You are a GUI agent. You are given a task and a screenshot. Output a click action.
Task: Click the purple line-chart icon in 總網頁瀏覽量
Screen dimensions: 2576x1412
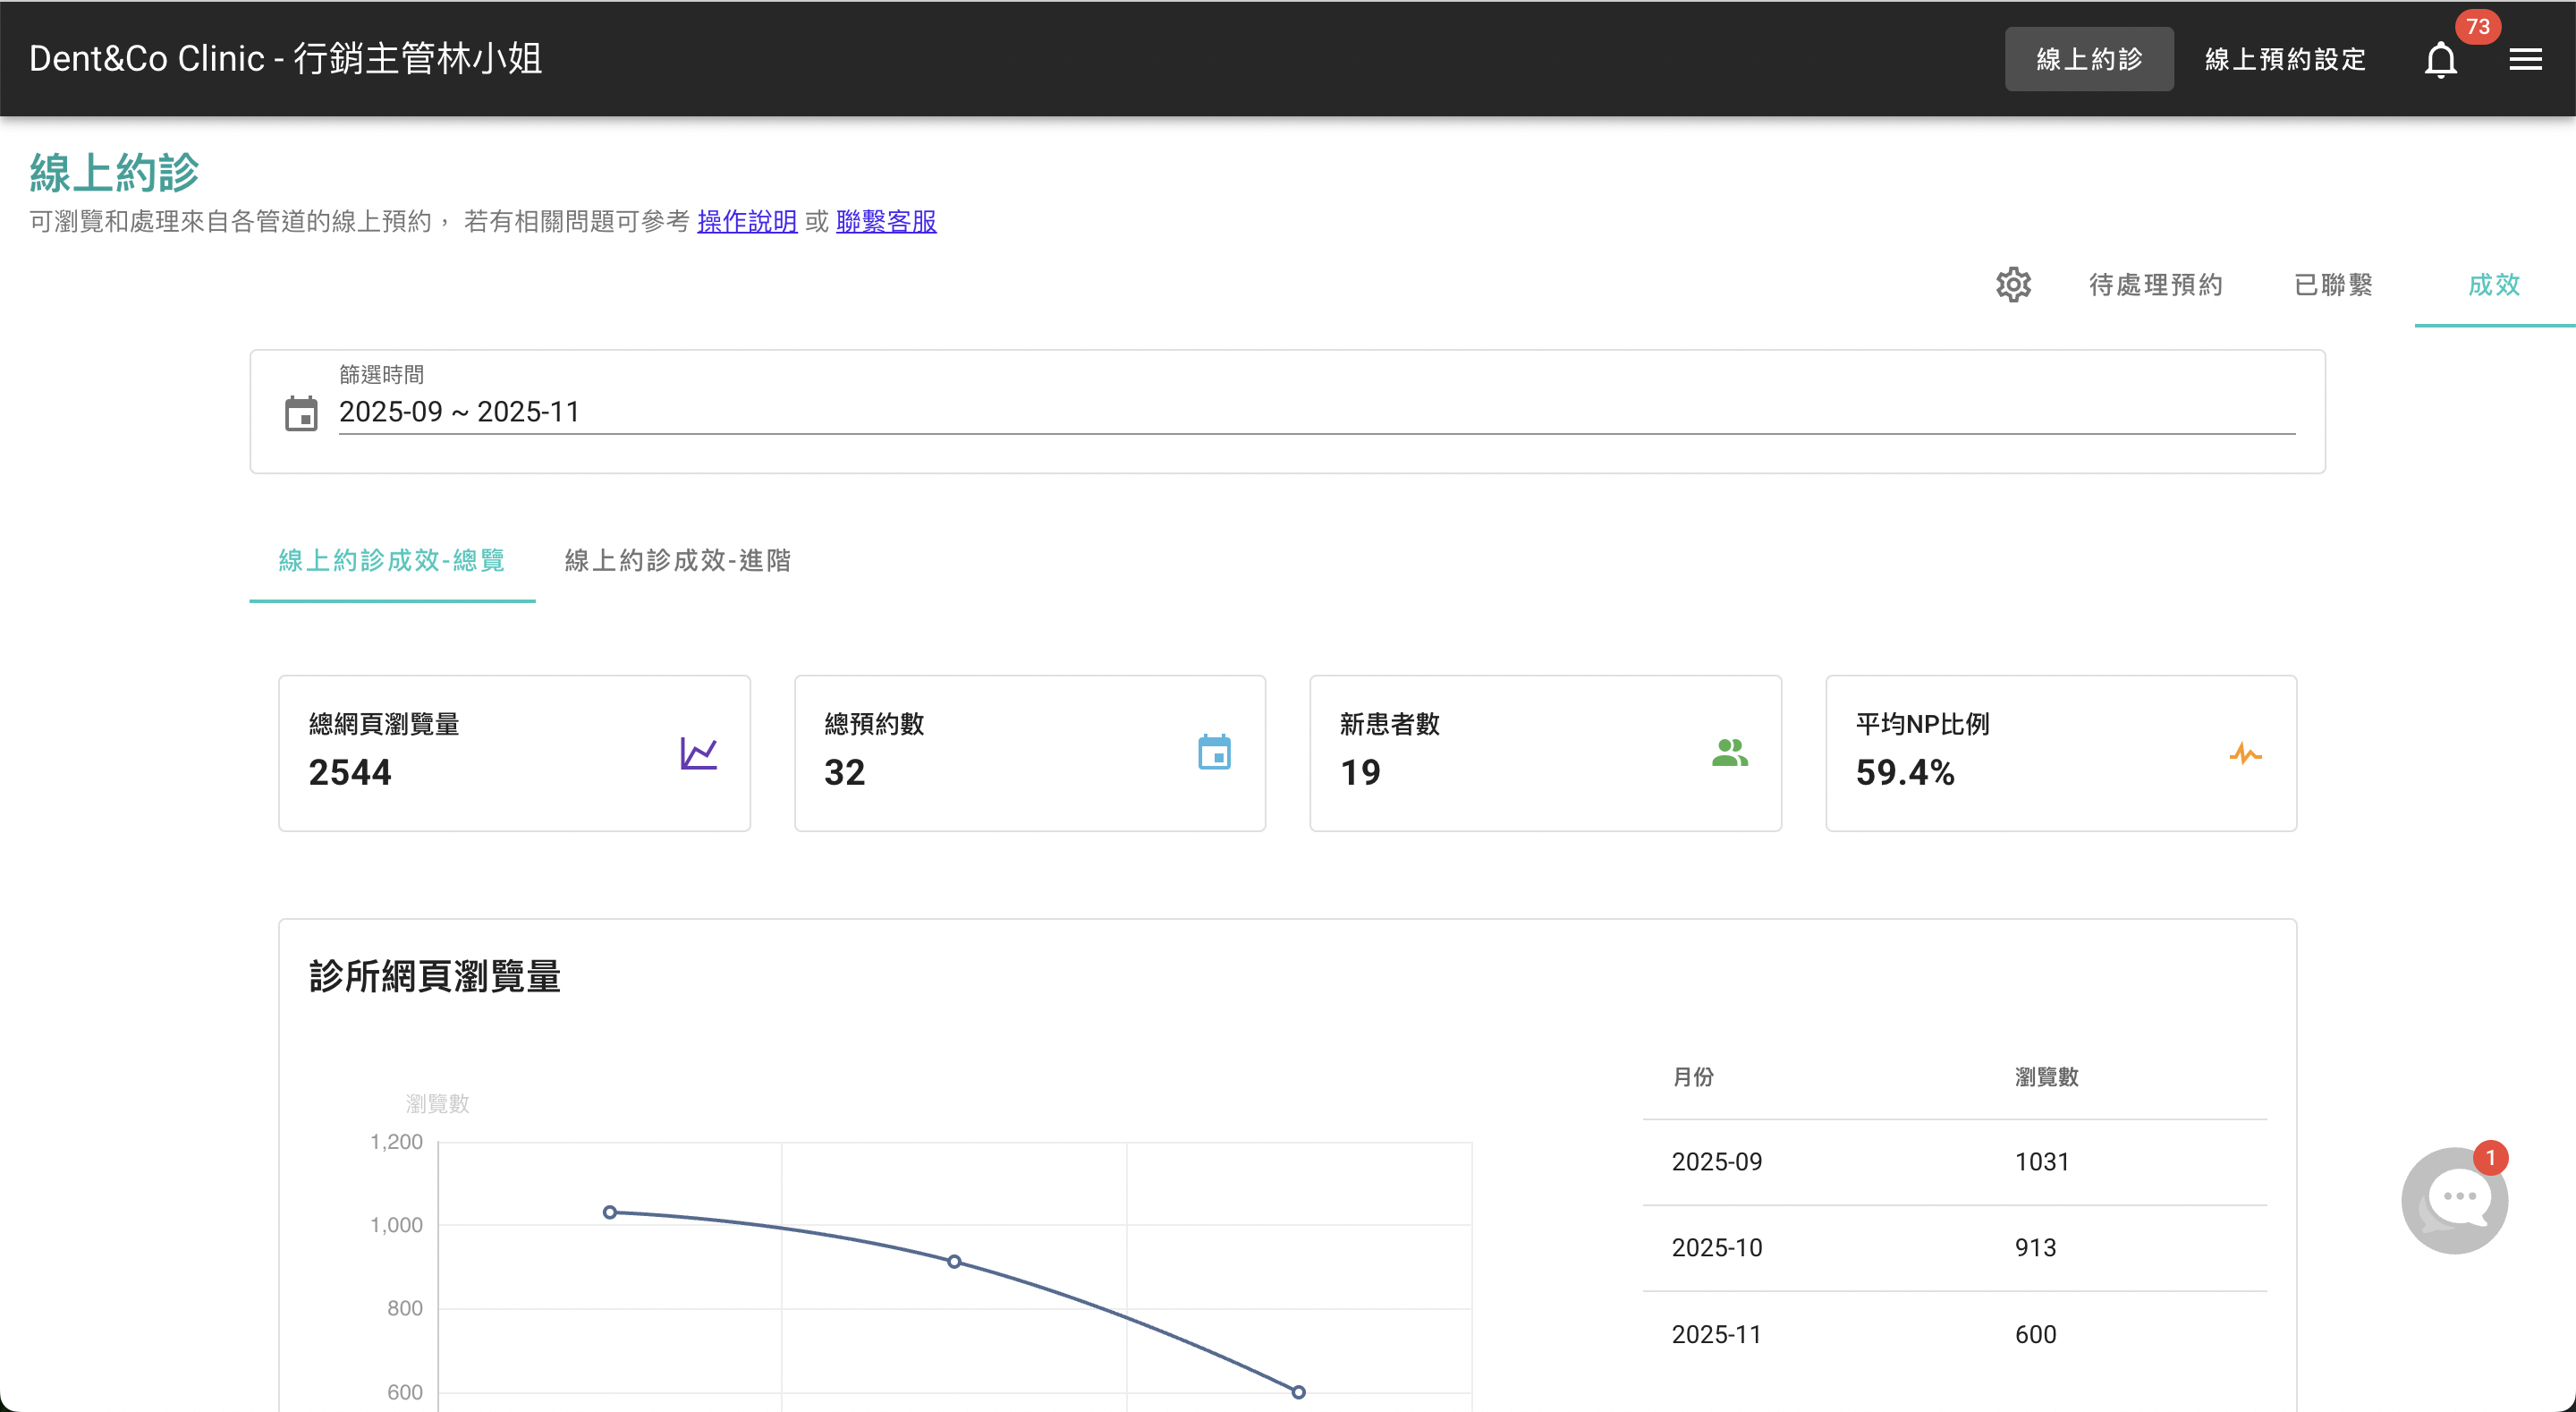point(698,753)
